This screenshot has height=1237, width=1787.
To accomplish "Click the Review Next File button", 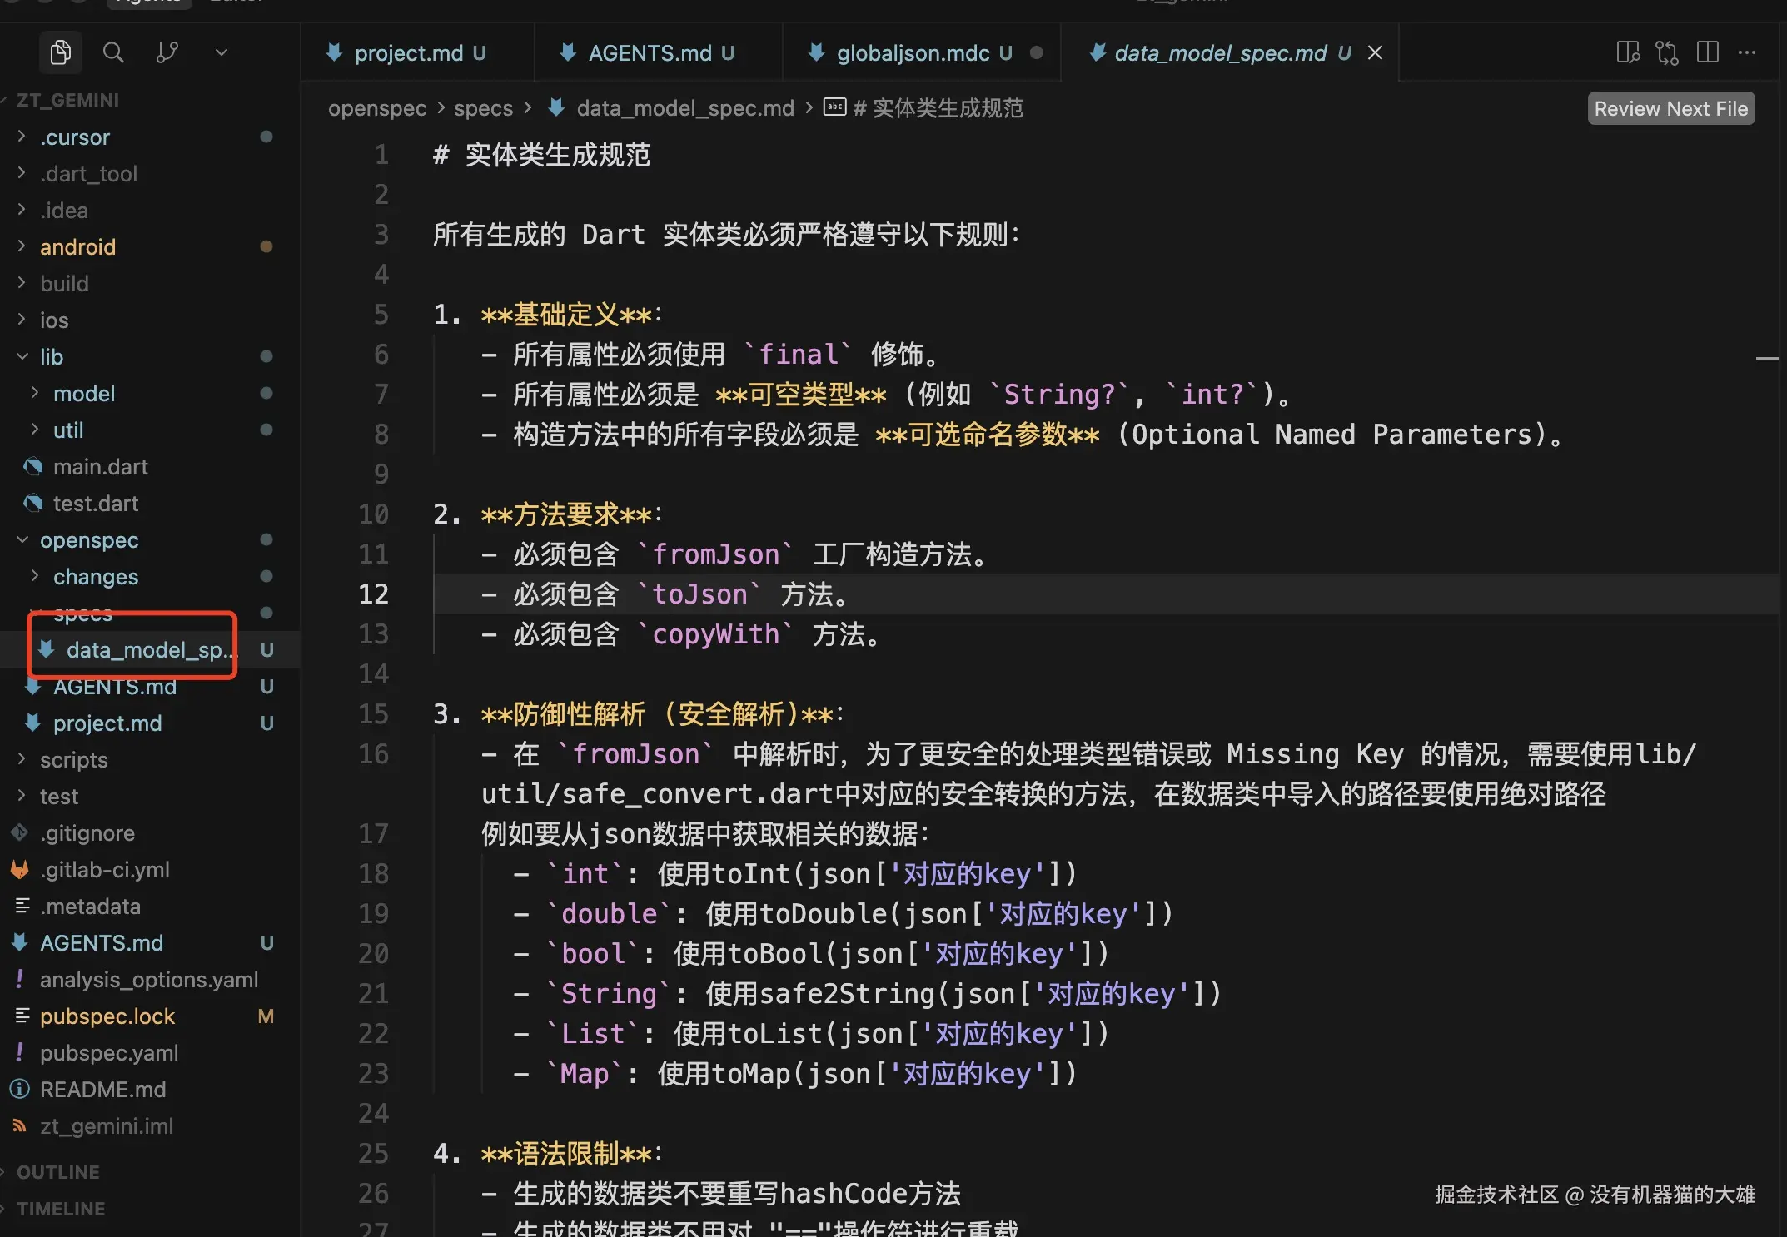I will [x=1670, y=109].
